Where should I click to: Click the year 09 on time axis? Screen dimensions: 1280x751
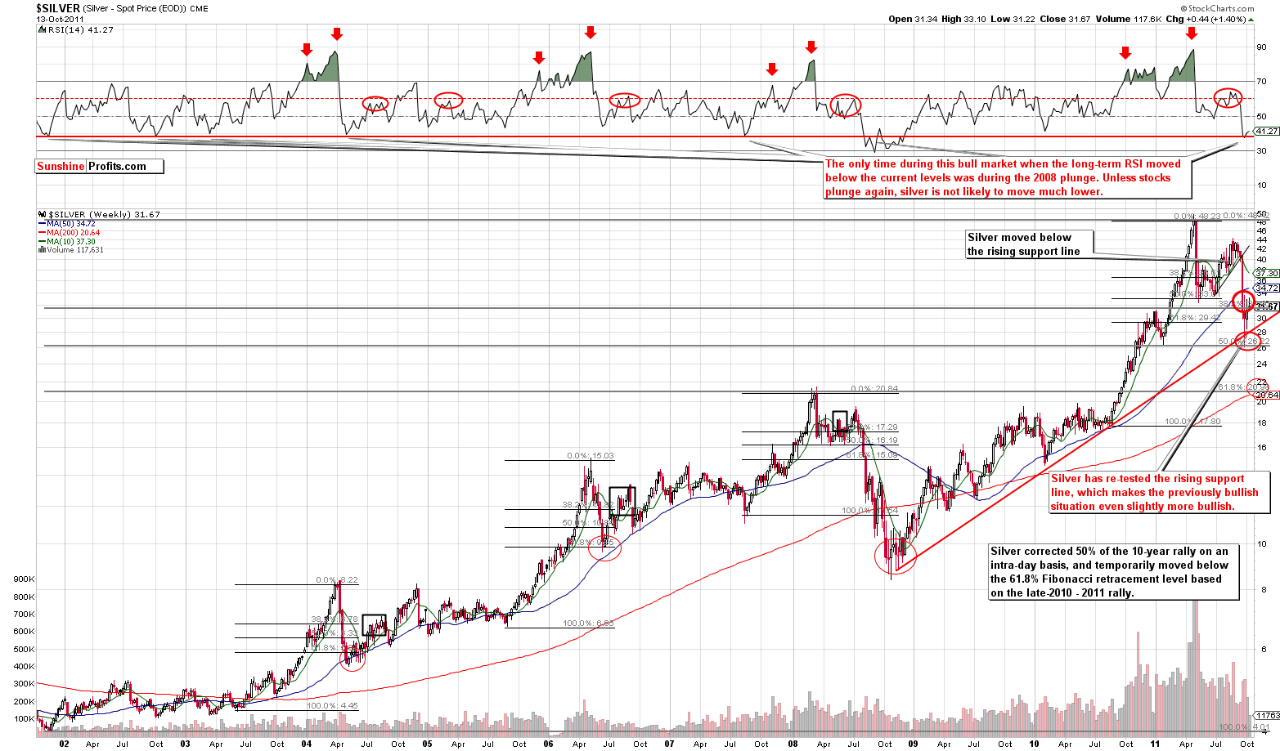(x=914, y=744)
